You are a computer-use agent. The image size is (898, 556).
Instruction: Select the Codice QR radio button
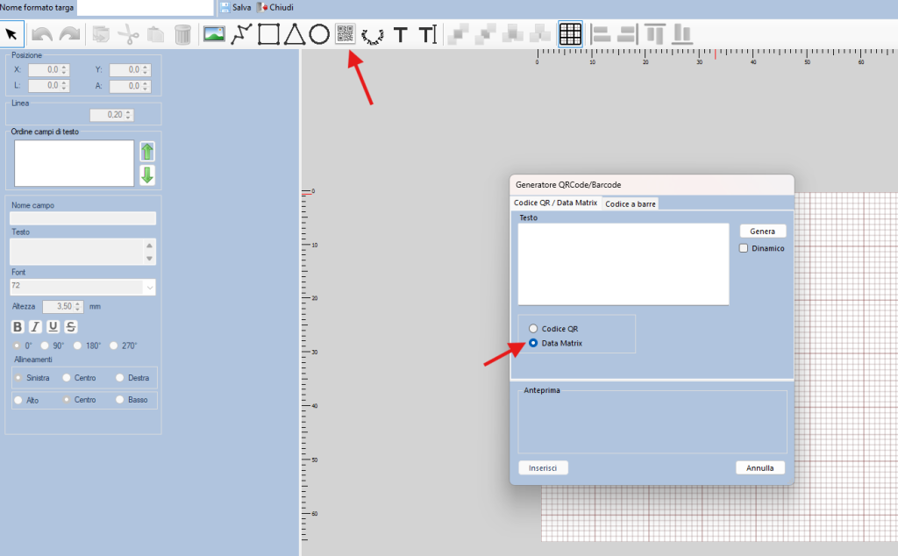tap(532, 328)
